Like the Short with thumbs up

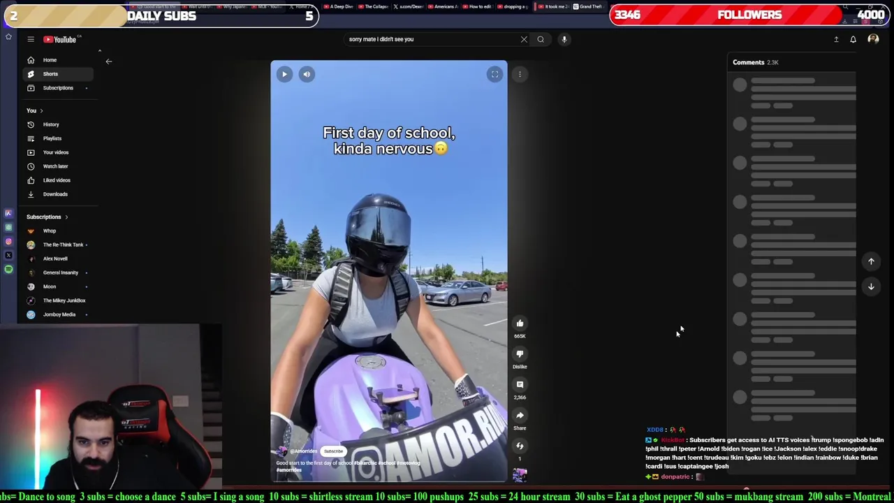coord(520,323)
